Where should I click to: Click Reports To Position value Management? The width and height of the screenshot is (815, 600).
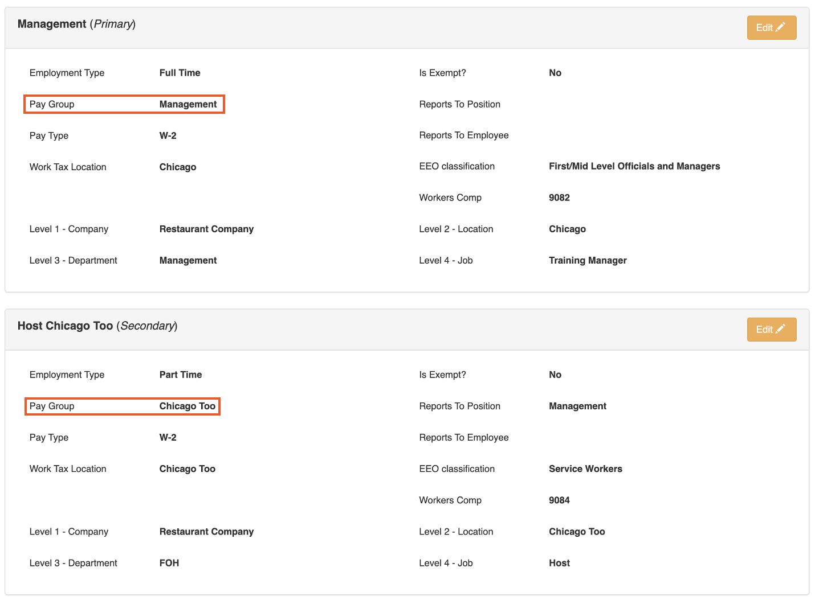(577, 406)
